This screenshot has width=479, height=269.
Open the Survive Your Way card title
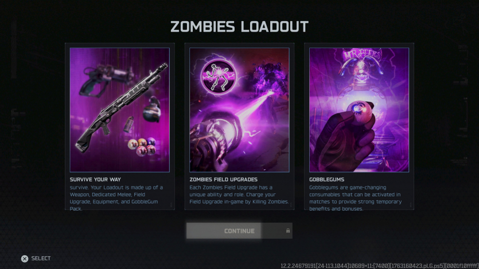click(x=95, y=180)
